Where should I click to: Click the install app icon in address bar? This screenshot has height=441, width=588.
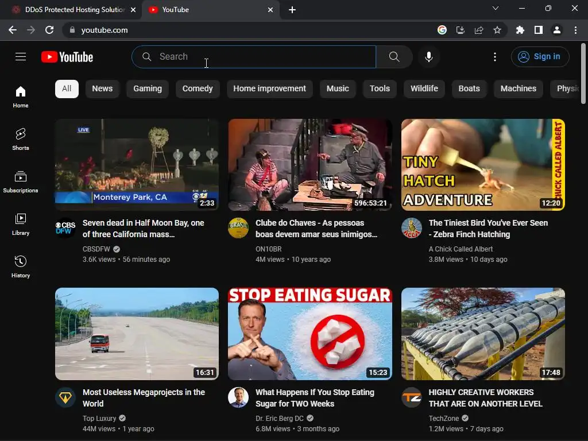[461, 30]
